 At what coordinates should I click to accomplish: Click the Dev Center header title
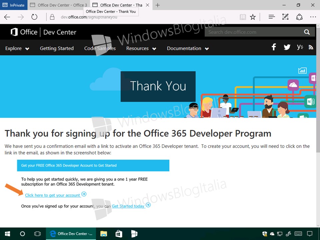click(60, 32)
